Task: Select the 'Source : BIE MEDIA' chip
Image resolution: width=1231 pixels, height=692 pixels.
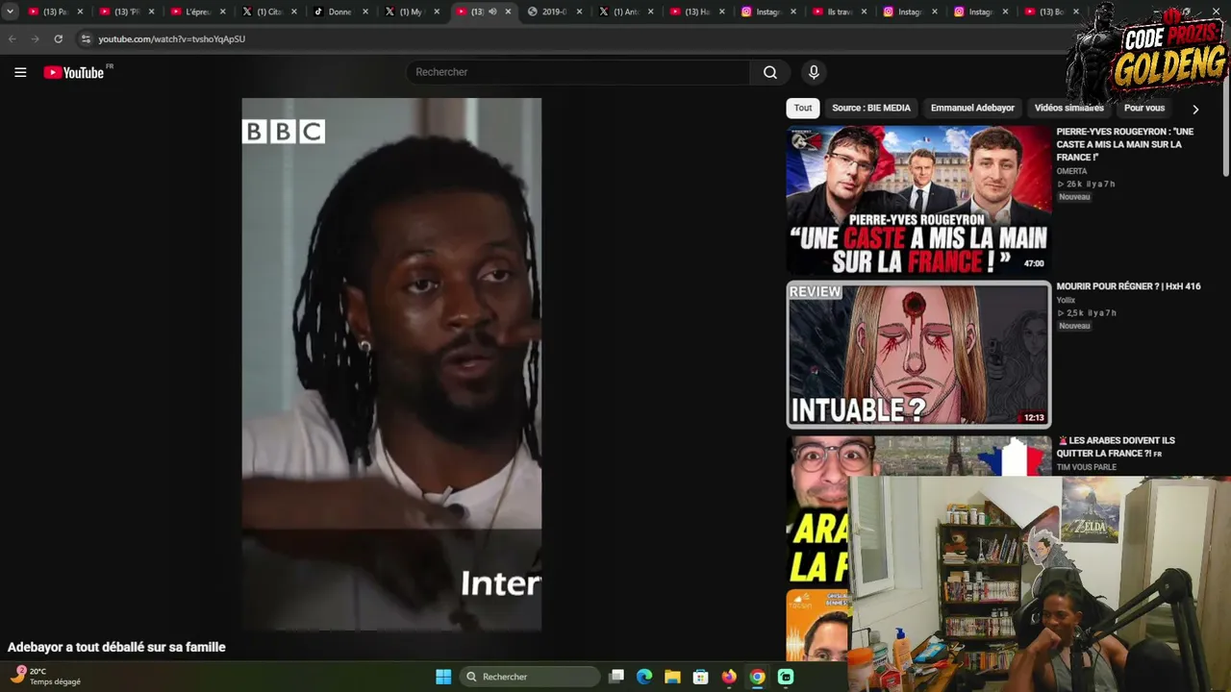Action: pos(871,108)
